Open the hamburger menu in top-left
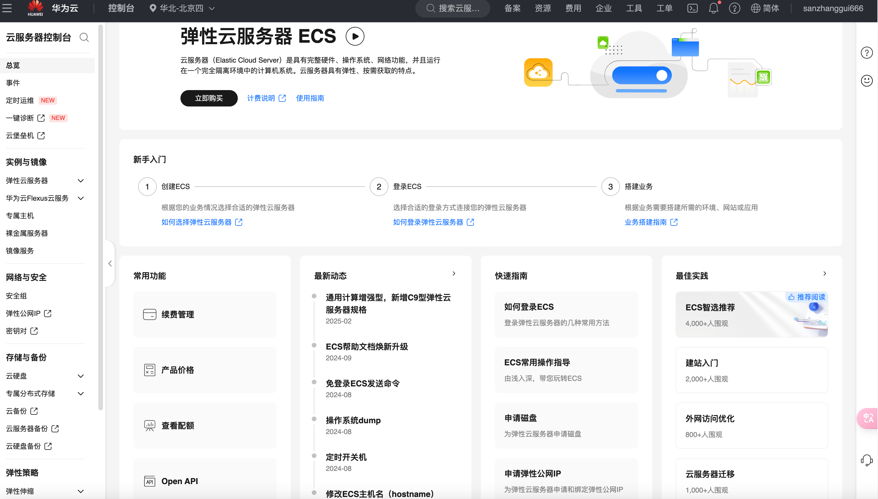This screenshot has height=499, width=878. (7, 8)
